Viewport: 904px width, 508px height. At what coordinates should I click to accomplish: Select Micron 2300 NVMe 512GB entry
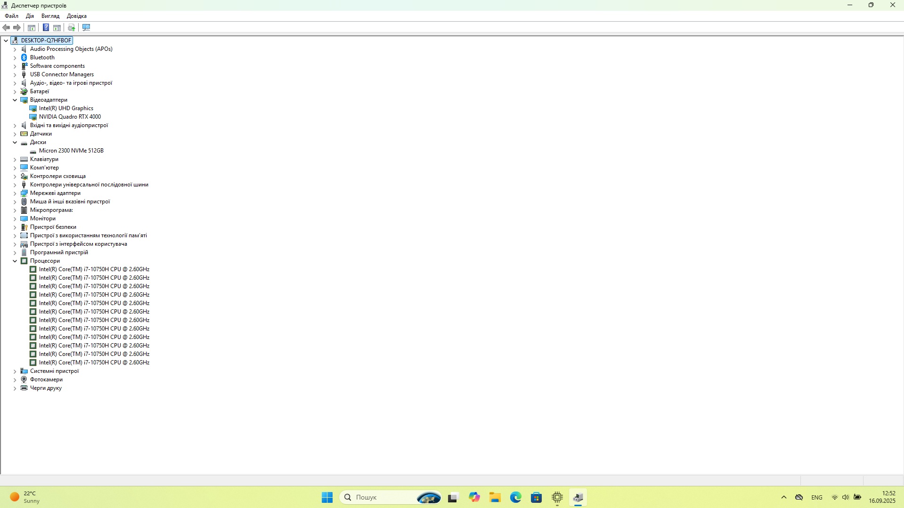(71, 151)
